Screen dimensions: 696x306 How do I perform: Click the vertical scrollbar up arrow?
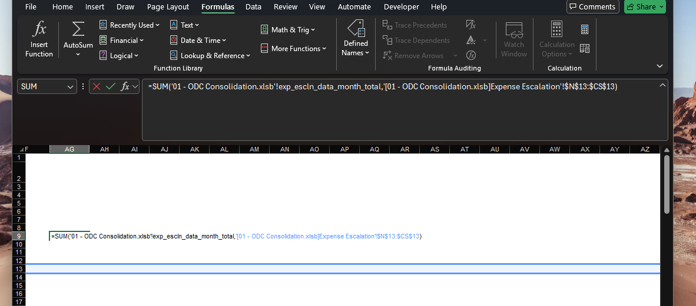point(666,150)
